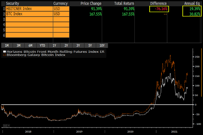Set chart range to 10Y
203x135 pixels.
click(102, 45)
